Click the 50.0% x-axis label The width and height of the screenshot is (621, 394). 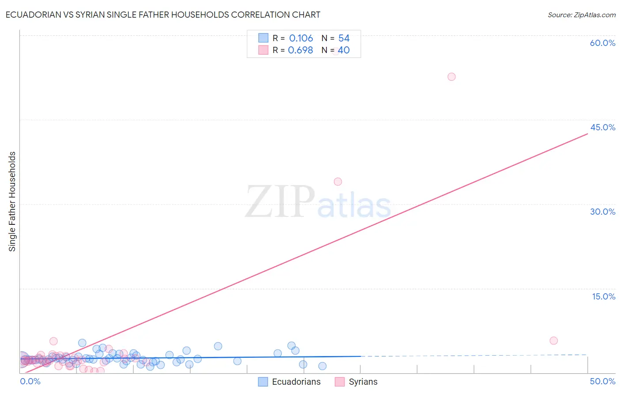coord(602,381)
